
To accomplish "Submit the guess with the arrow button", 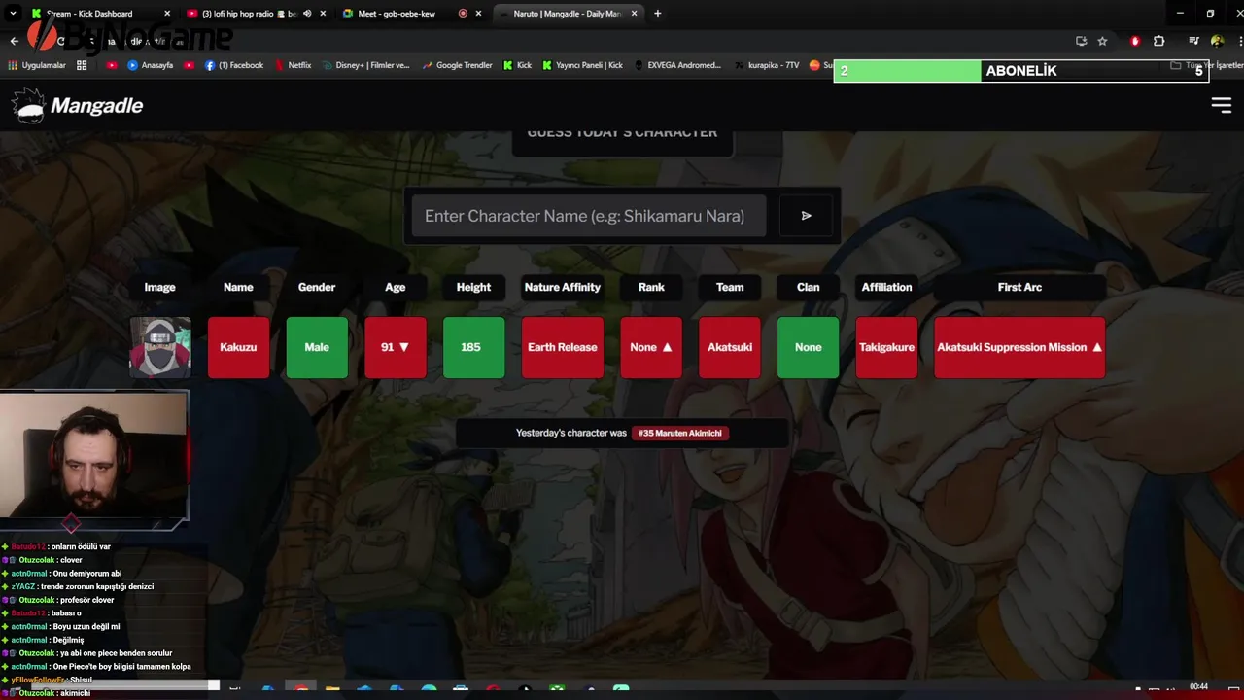I will coord(806,216).
